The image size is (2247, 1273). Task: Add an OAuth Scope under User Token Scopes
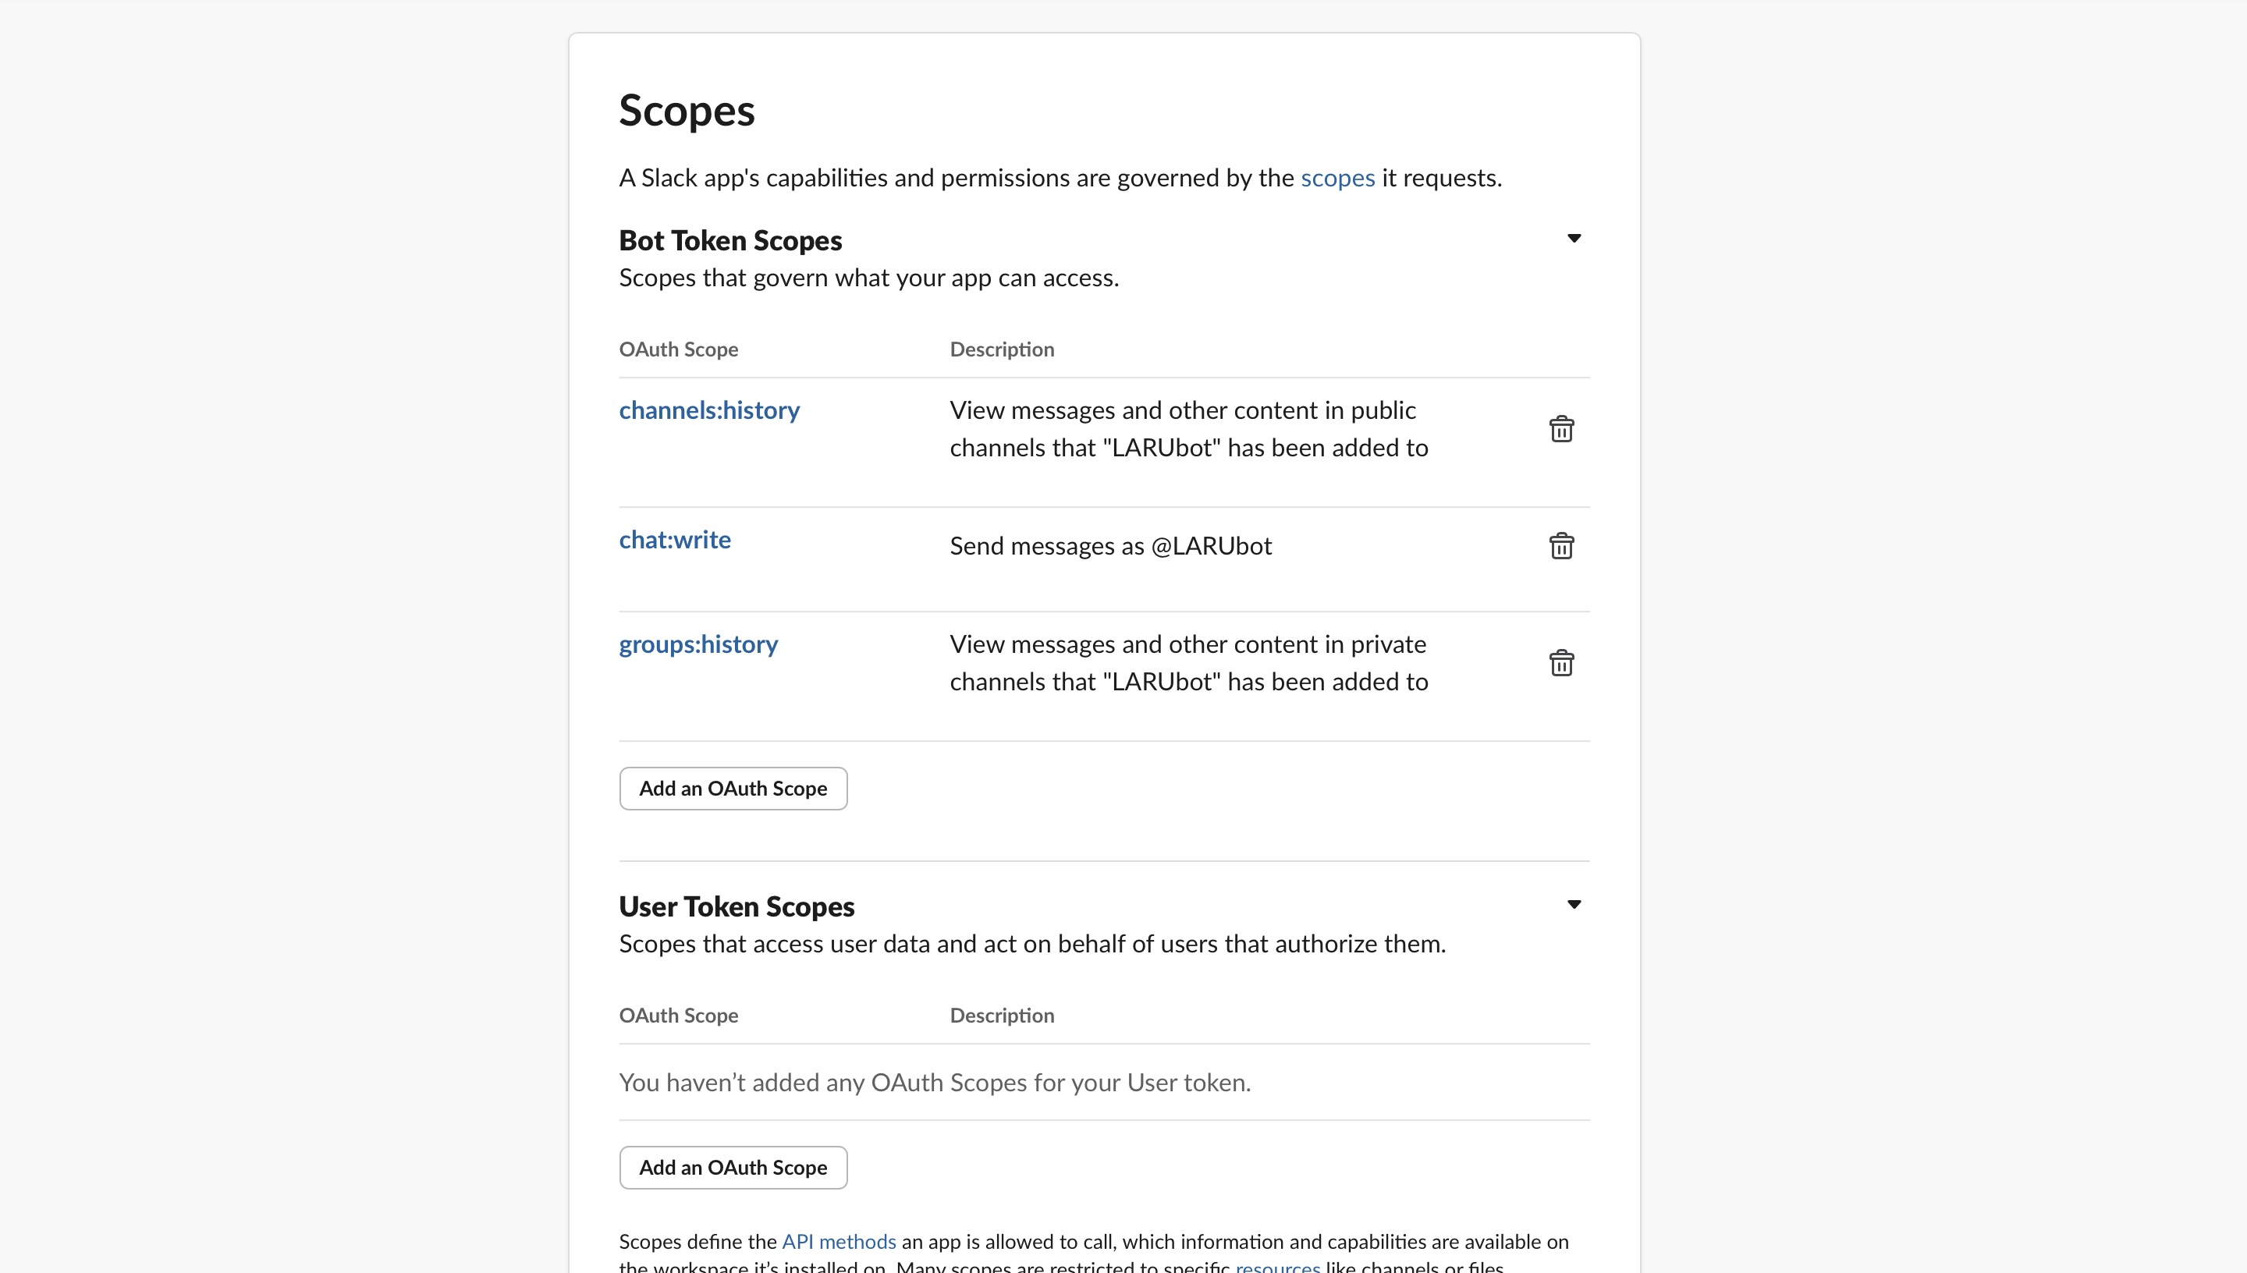click(x=733, y=1168)
